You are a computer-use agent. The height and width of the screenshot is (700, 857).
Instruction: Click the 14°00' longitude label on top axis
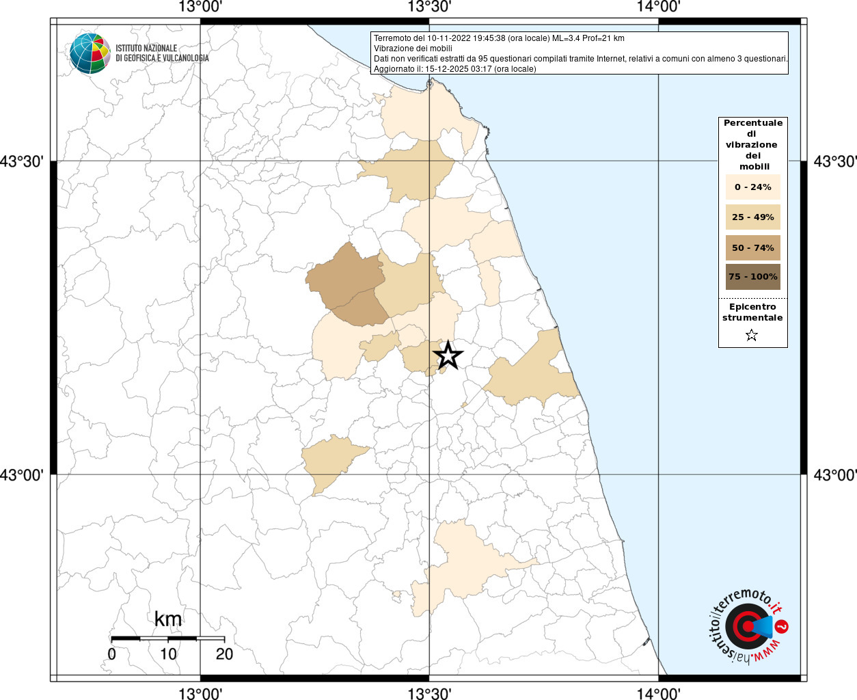[658, 8]
